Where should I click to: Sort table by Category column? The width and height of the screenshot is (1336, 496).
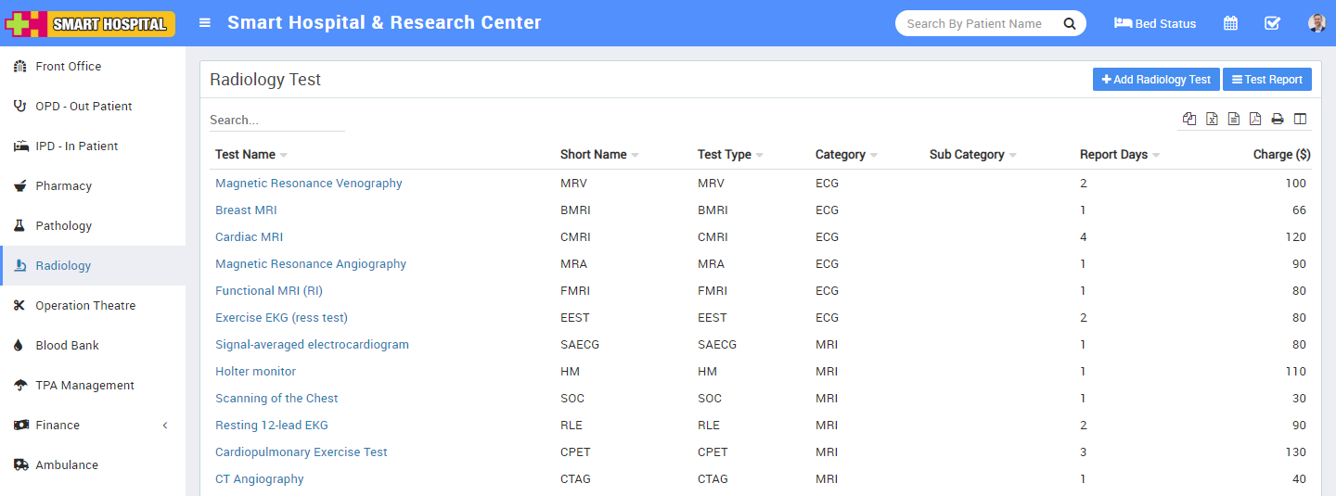point(841,155)
